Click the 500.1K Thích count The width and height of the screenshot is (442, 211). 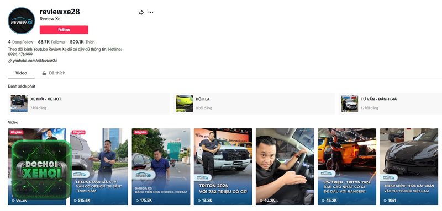(82, 42)
